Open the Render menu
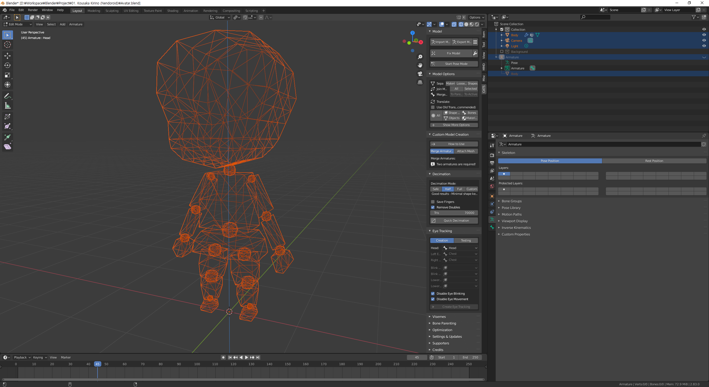This screenshot has height=387, width=709. pyautogui.click(x=33, y=10)
